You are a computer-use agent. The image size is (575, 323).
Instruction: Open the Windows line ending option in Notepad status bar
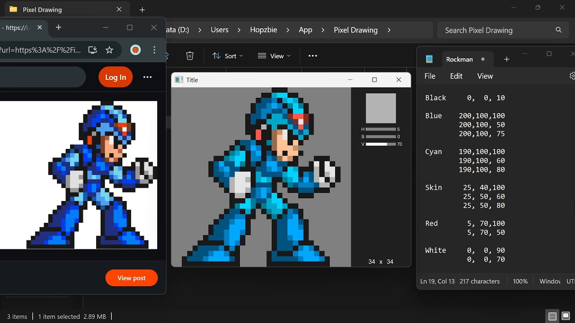pyautogui.click(x=550, y=281)
